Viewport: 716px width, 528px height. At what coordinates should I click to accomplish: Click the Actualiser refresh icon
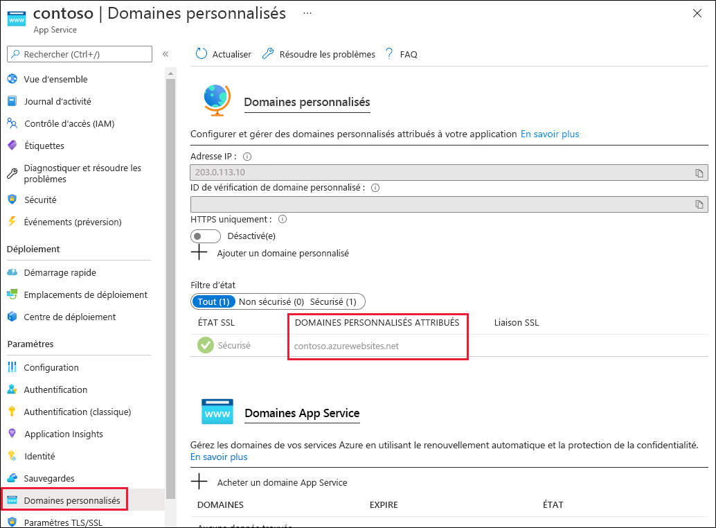pyautogui.click(x=201, y=53)
